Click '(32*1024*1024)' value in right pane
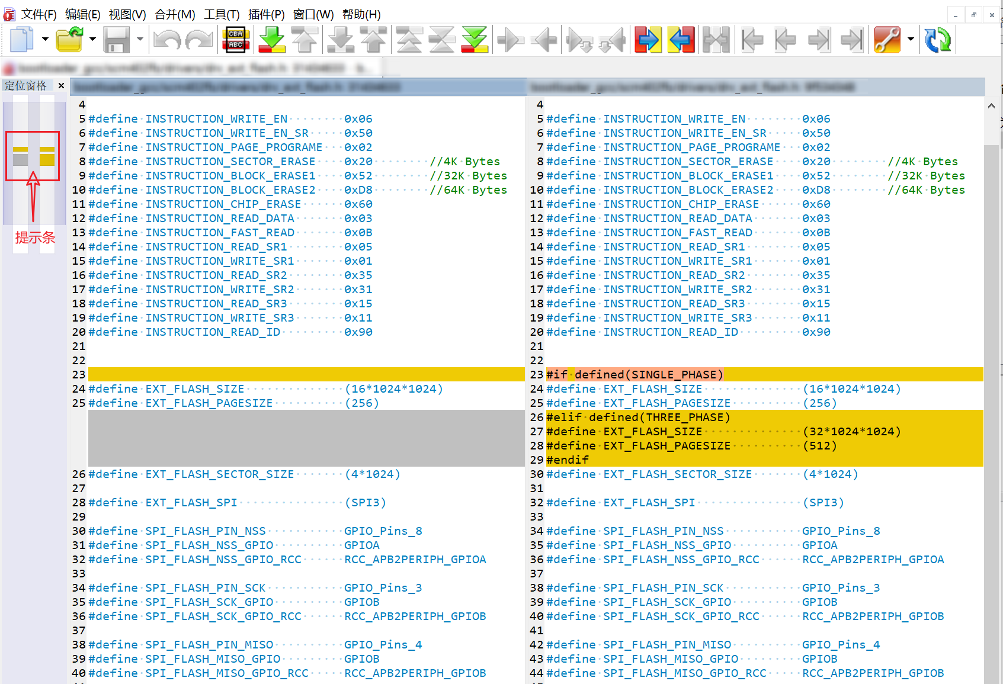This screenshot has height=684, width=1003. coord(851,431)
